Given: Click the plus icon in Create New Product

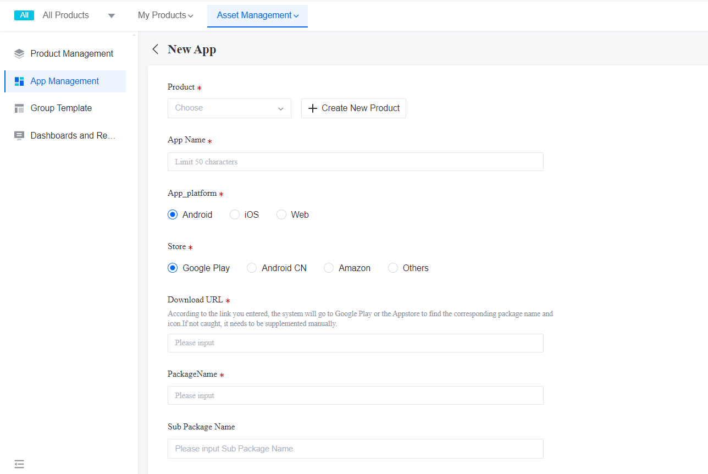Looking at the screenshot, I should pos(313,108).
